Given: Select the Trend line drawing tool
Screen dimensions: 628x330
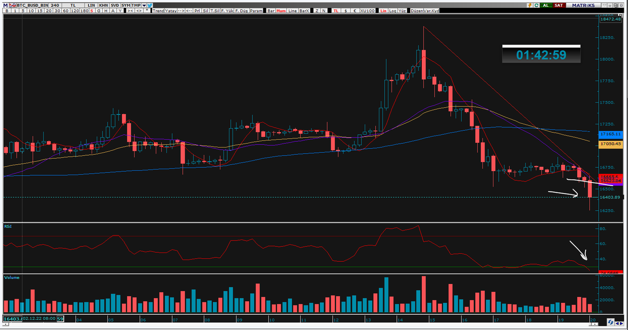Looking at the screenshot, I should pos(158,11).
